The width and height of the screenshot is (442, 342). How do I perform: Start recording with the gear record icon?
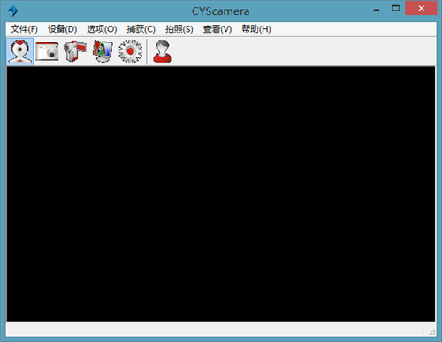pyautogui.click(x=131, y=51)
